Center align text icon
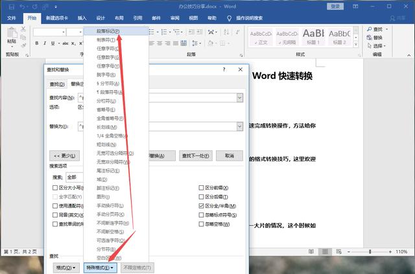This screenshot has height=274, width=415. point(160,43)
